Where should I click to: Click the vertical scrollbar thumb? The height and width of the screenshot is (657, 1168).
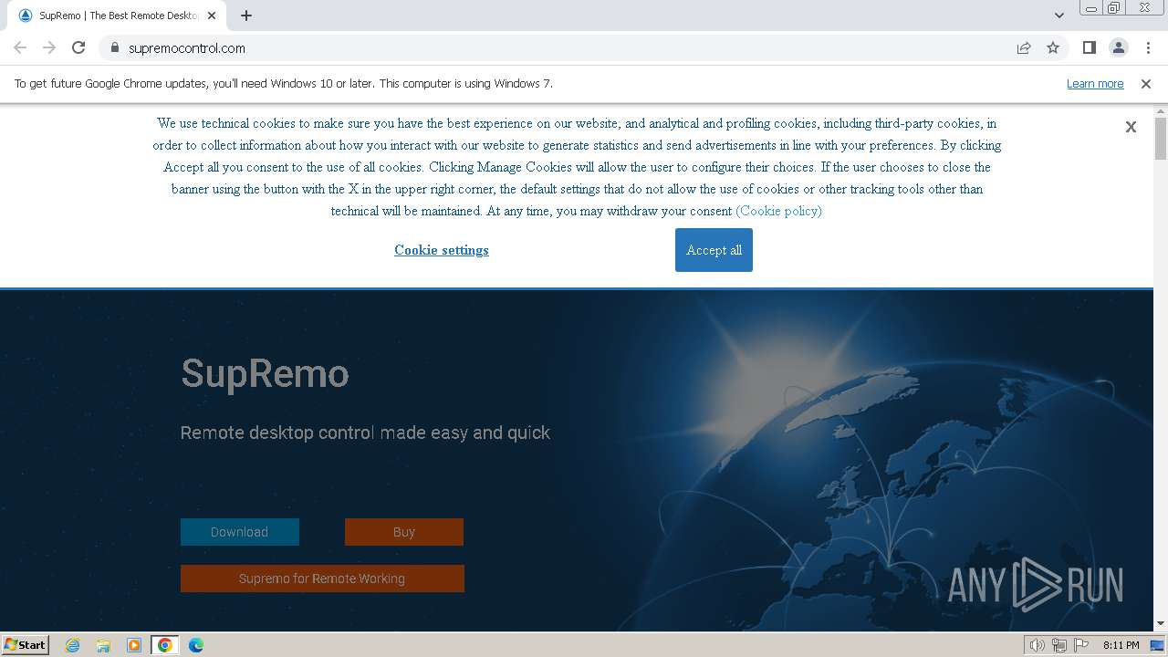click(1161, 139)
